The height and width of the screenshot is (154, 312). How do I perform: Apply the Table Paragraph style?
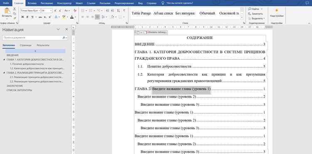(x=141, y=13)
